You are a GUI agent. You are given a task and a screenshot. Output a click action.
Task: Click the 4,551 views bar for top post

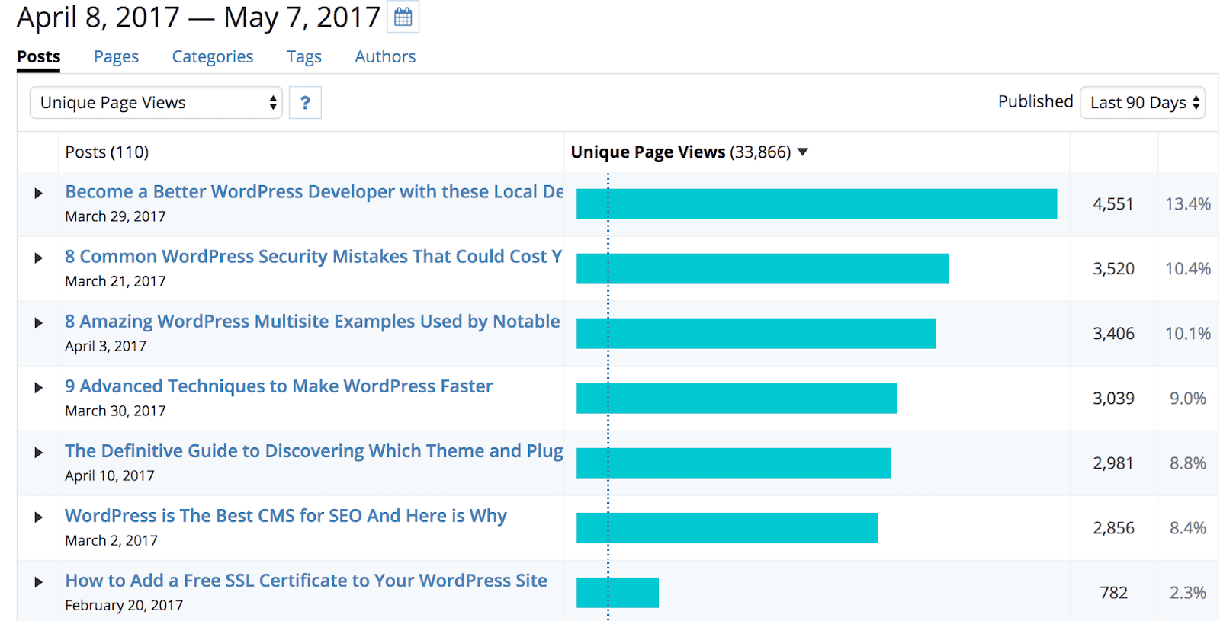[816, 204]
